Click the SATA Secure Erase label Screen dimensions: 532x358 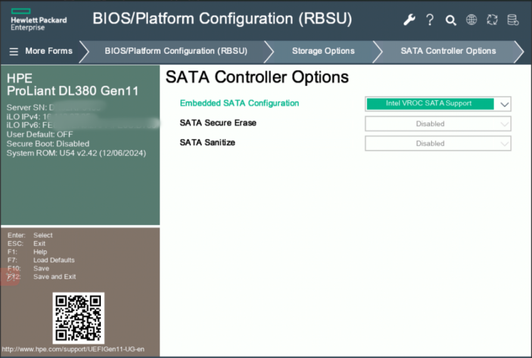click(x=218, y=123)
